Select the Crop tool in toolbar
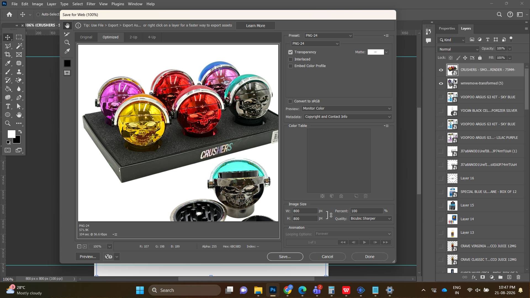530x298 pixels. click(8, 55)
